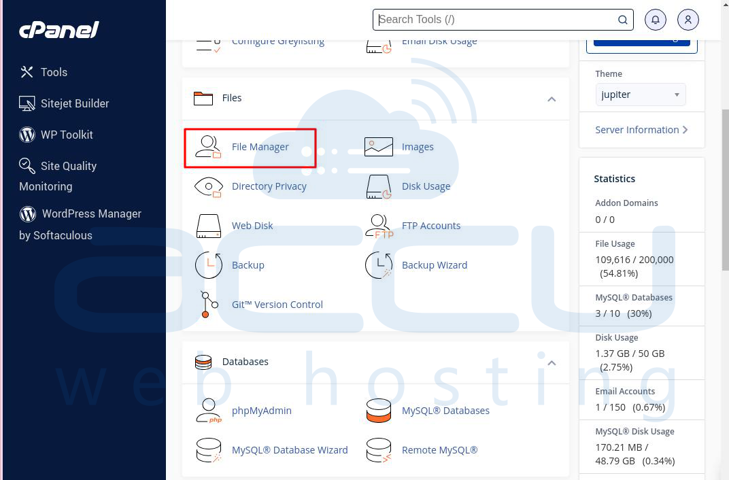Click the MySQL Database Wizard icon
Screen dimensions: 729x480
tap(209, 450)
